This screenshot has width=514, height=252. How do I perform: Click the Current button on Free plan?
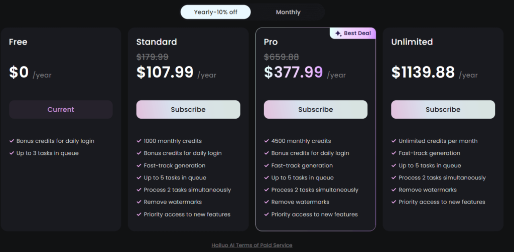pos(61,110)
